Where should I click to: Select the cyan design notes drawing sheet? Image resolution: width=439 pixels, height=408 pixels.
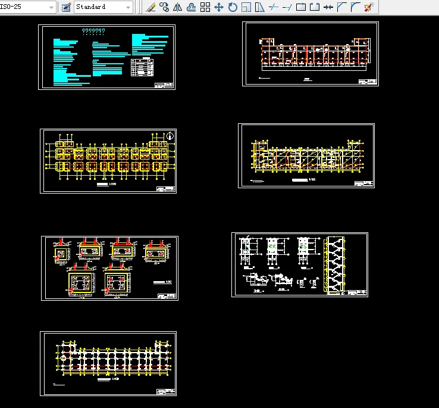tap(106, 57)
